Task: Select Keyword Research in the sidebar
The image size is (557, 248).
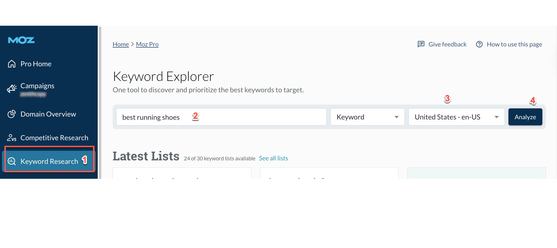Action: (49, 161)
